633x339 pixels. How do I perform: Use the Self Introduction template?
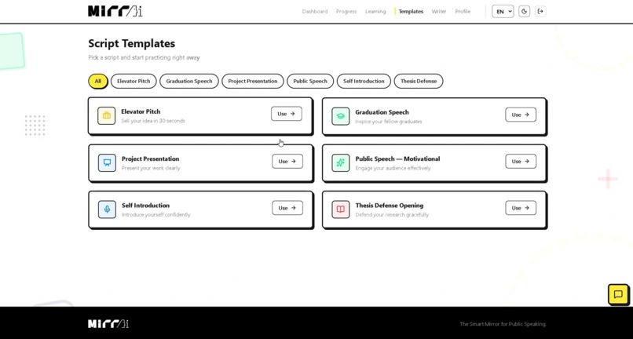tap(287, 208)
